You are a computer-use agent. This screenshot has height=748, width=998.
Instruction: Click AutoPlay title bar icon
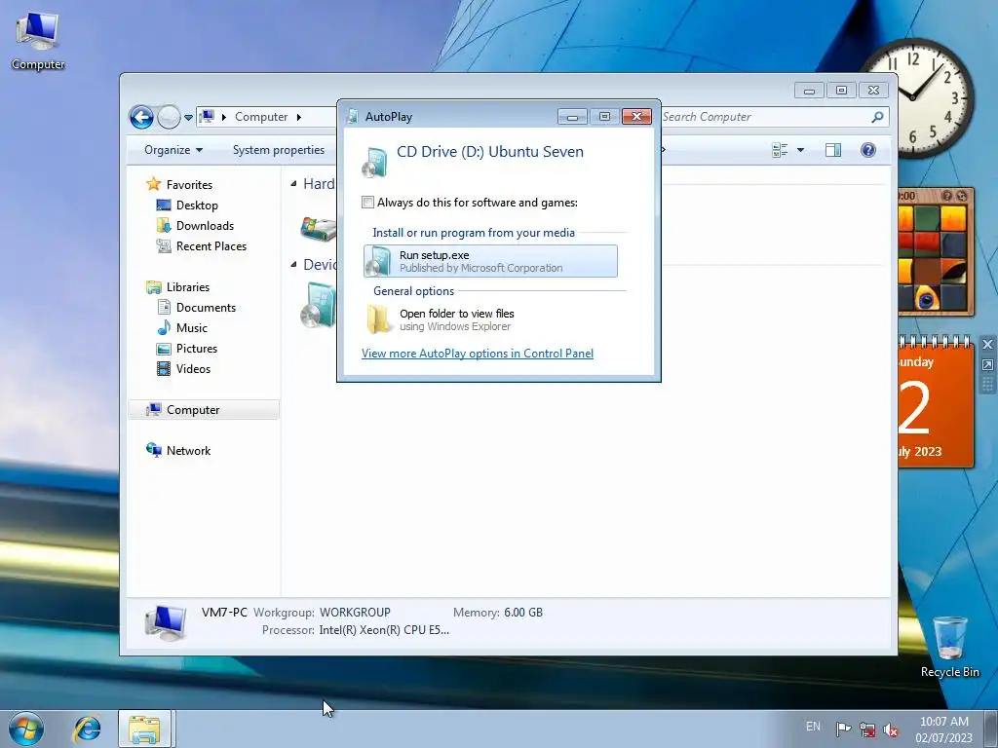click(353, 117)
